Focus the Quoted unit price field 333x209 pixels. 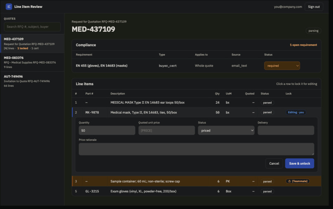(x=166, y=131)
